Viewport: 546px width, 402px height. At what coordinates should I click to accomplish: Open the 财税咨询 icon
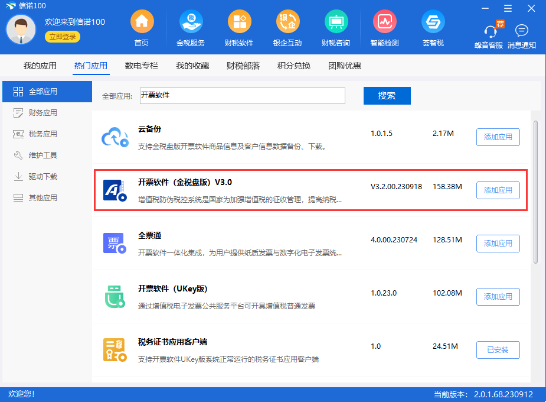coord(336,22)
